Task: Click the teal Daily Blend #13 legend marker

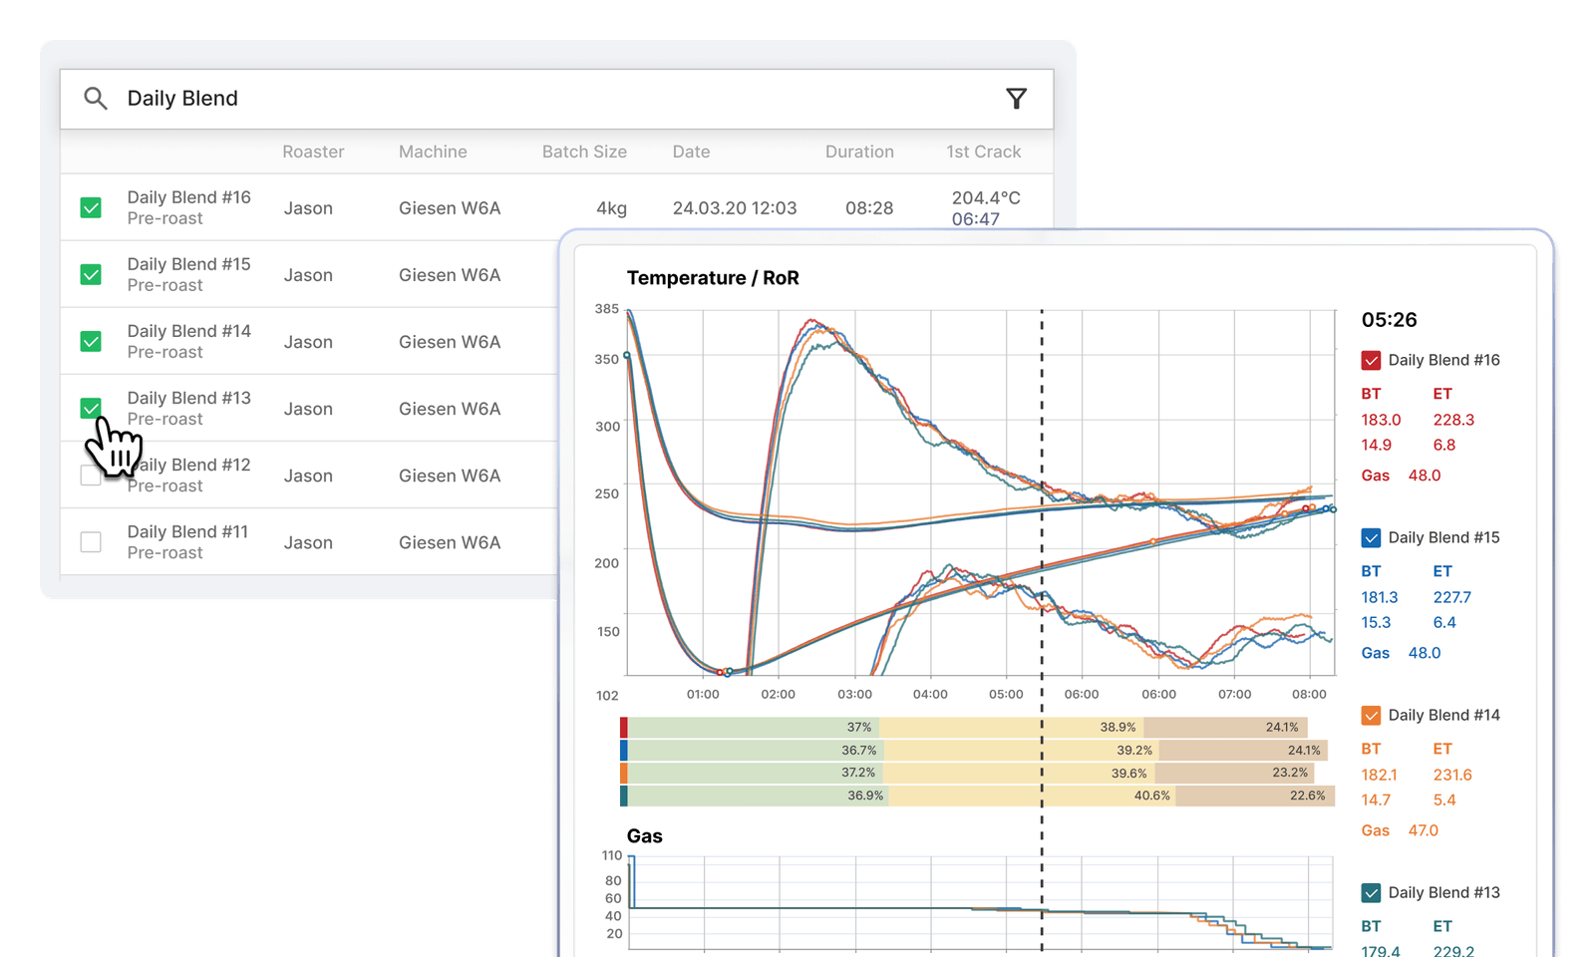Action: [1371, 892]
